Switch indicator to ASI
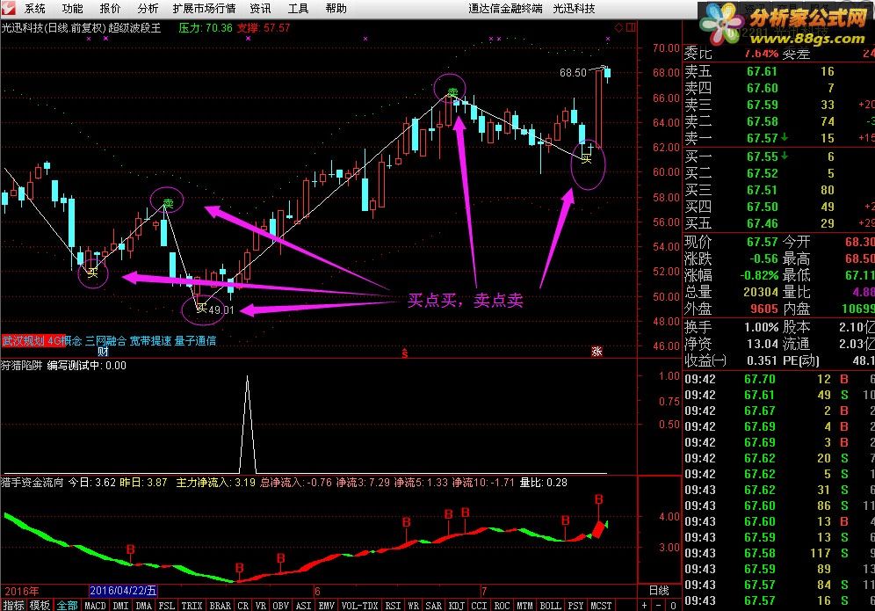The width and height of the screenshot is (875, 611). coord(304,606)
